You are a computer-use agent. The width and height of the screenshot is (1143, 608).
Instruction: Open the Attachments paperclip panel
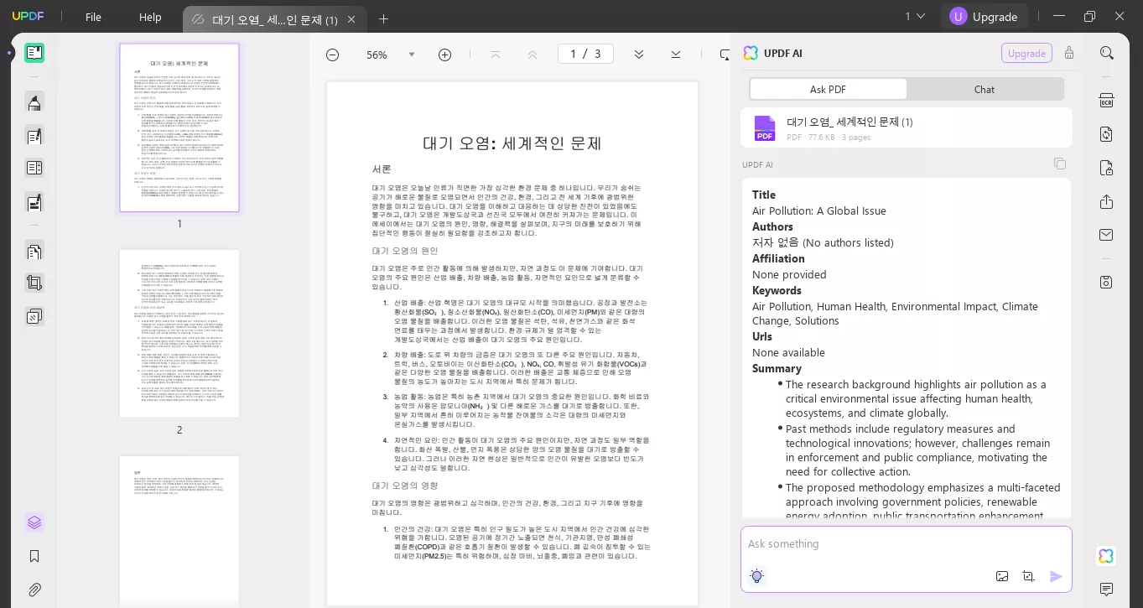34,590
